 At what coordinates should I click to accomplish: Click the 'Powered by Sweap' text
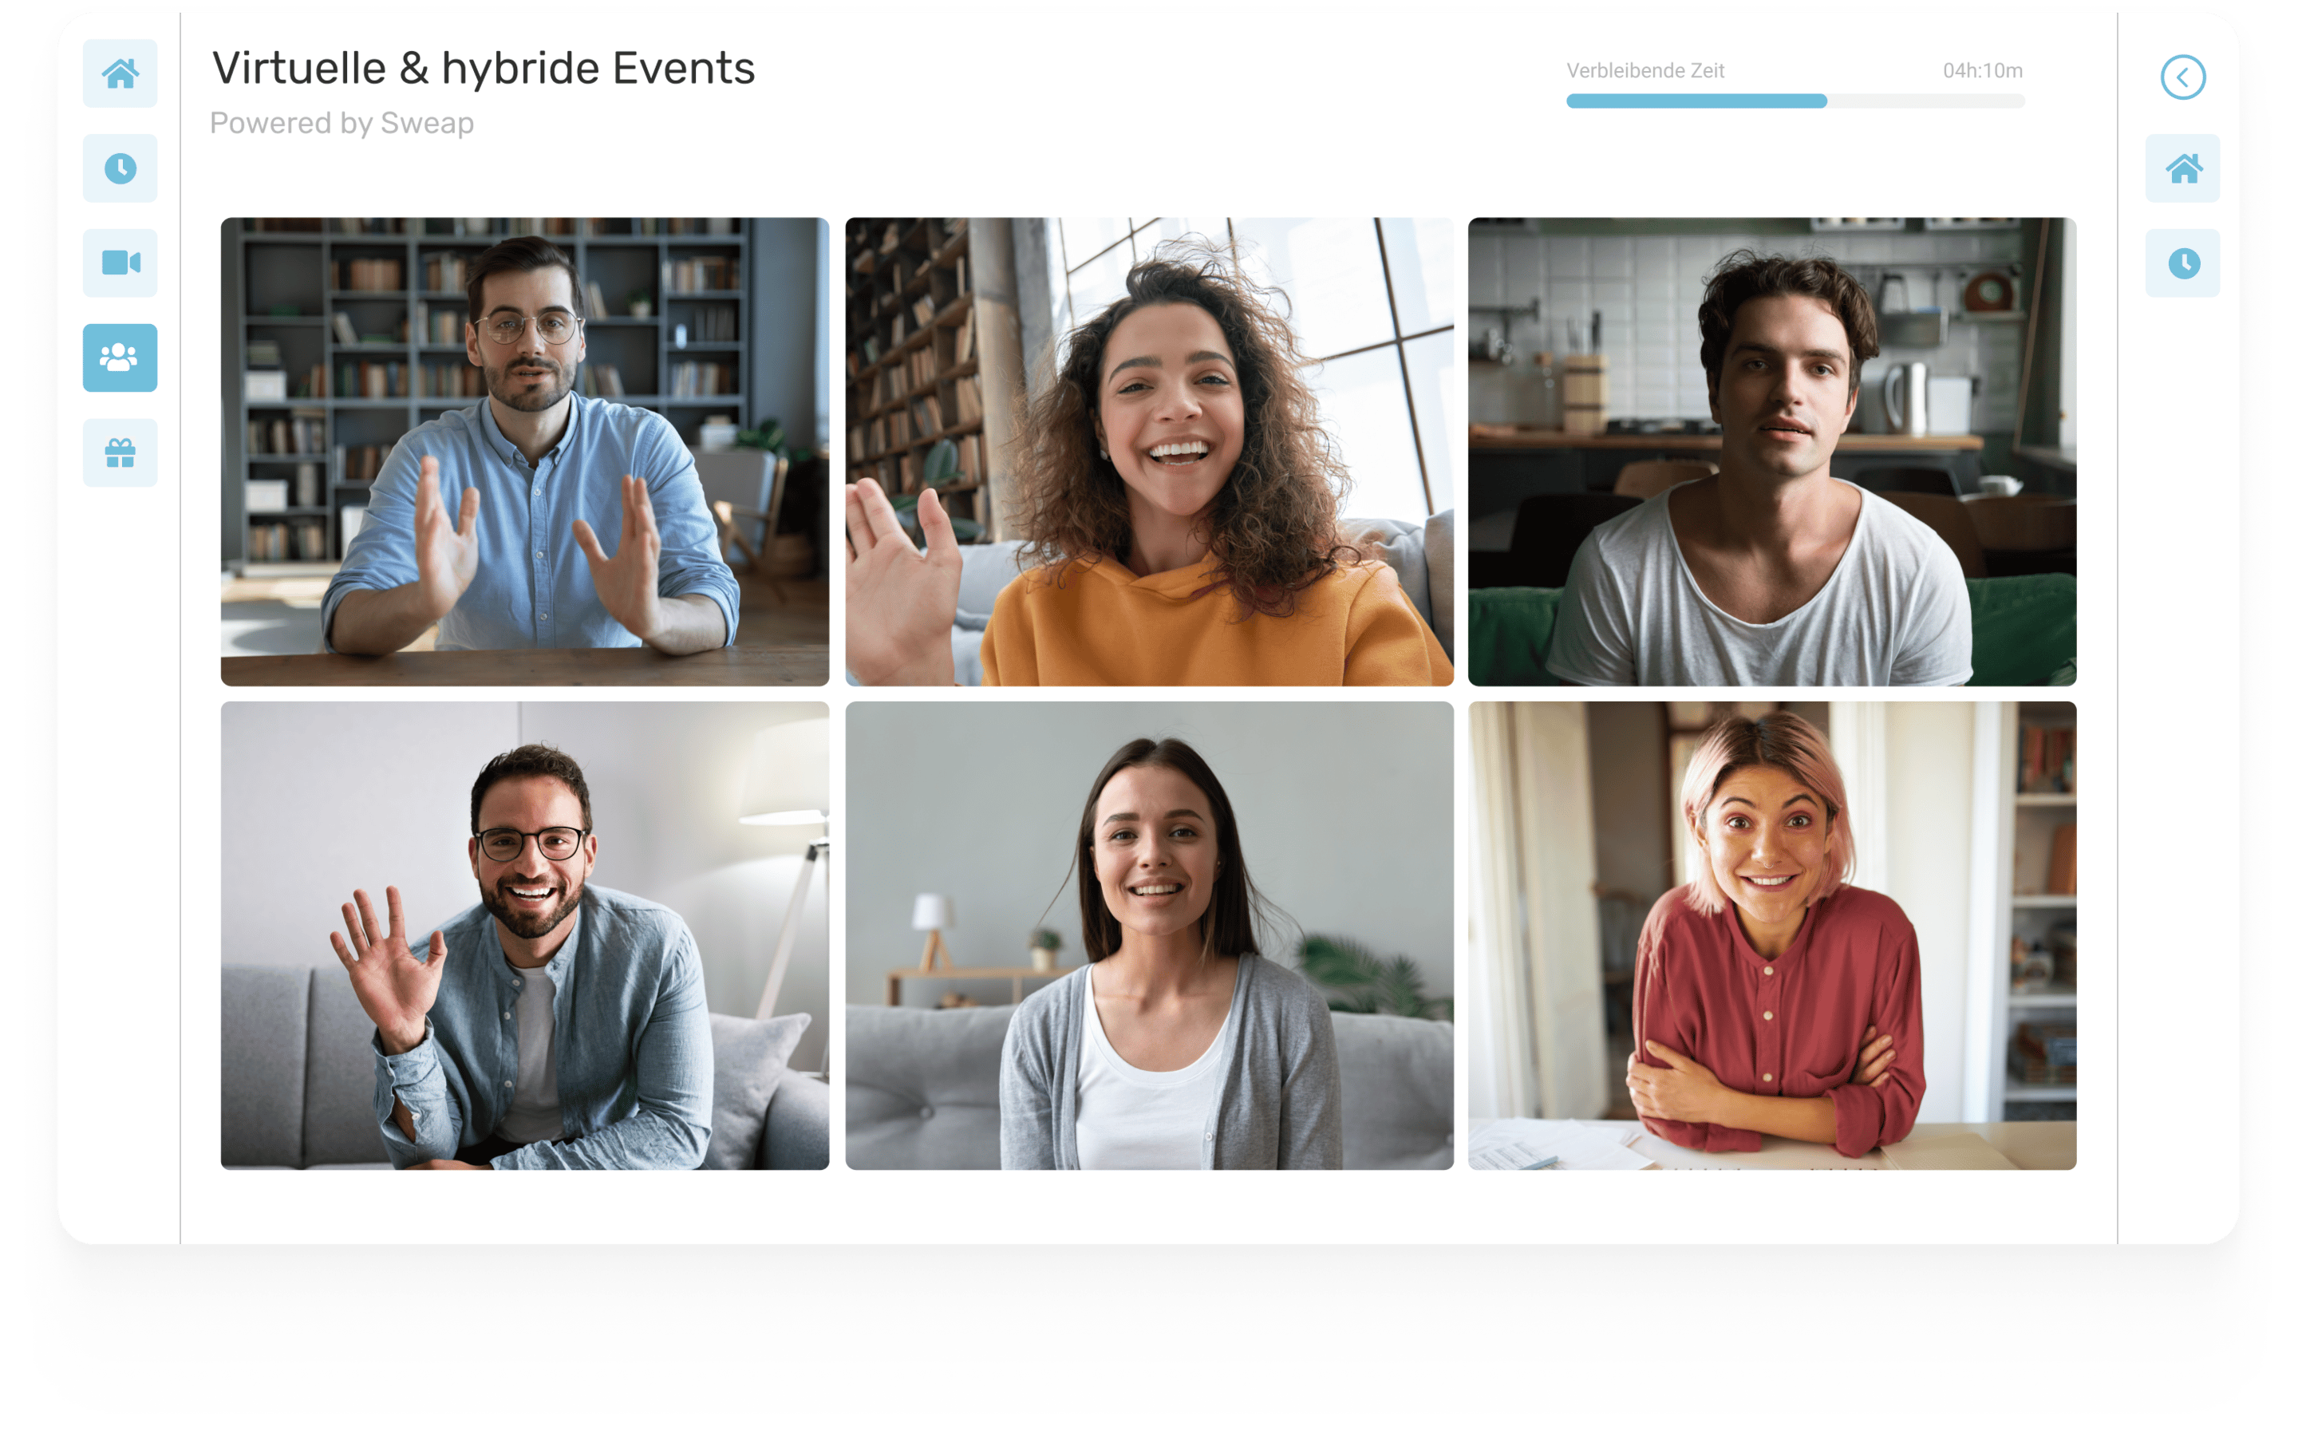pyautogui.click(x=342, y=123)
